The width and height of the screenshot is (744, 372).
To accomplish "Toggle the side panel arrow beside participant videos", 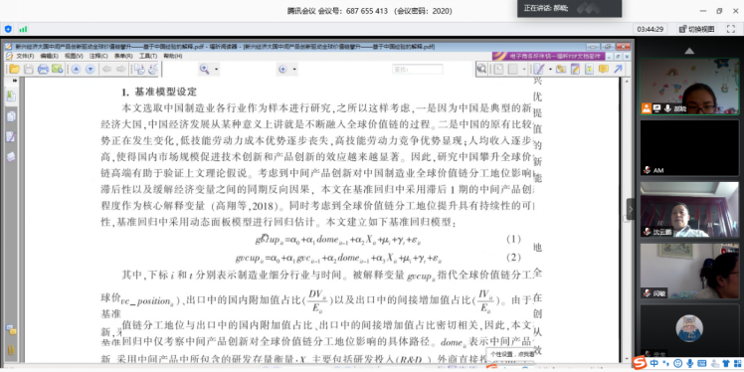I will click(631, 209).
